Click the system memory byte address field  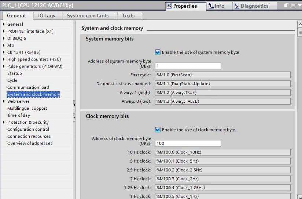188,66
